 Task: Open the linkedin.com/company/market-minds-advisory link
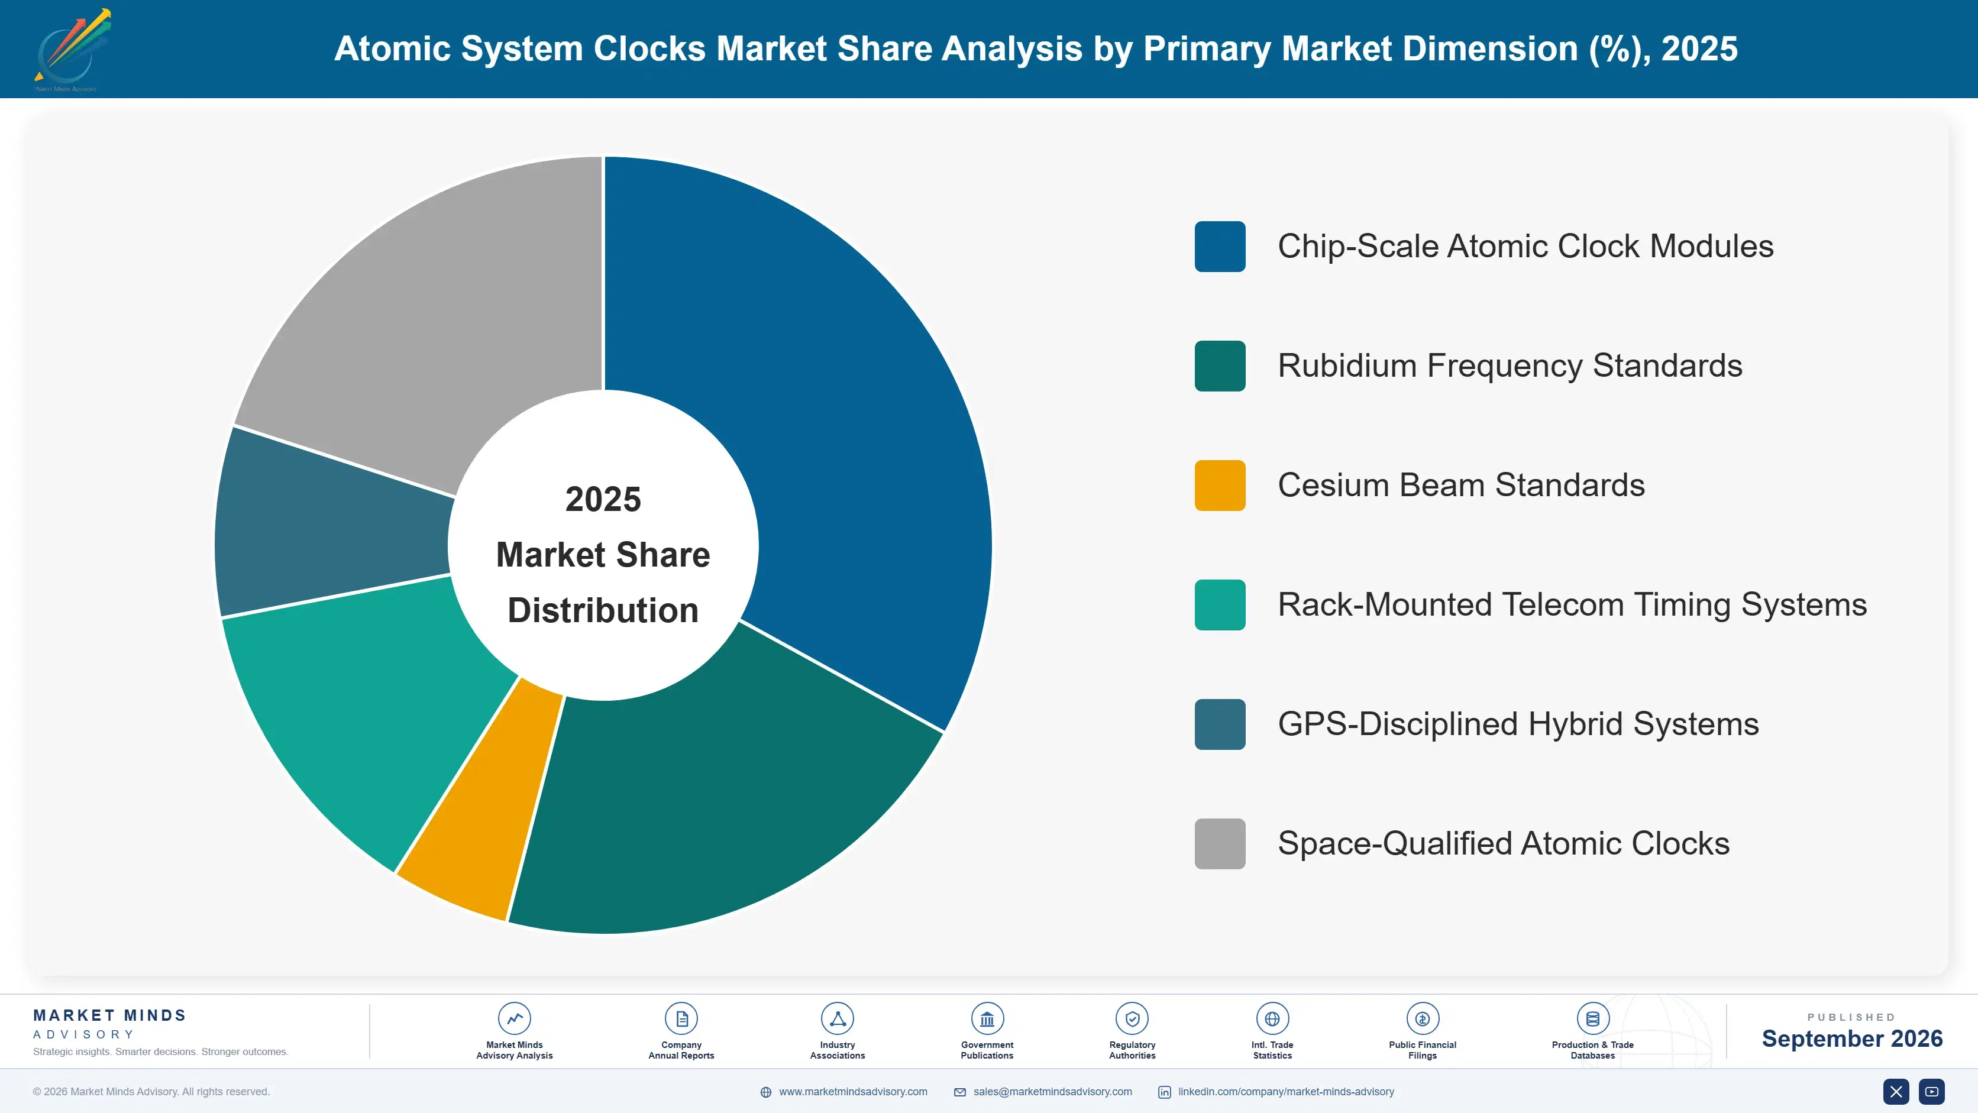(1286, 1092)
